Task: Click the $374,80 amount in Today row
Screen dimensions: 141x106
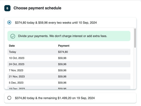Action: click(63, 52)
